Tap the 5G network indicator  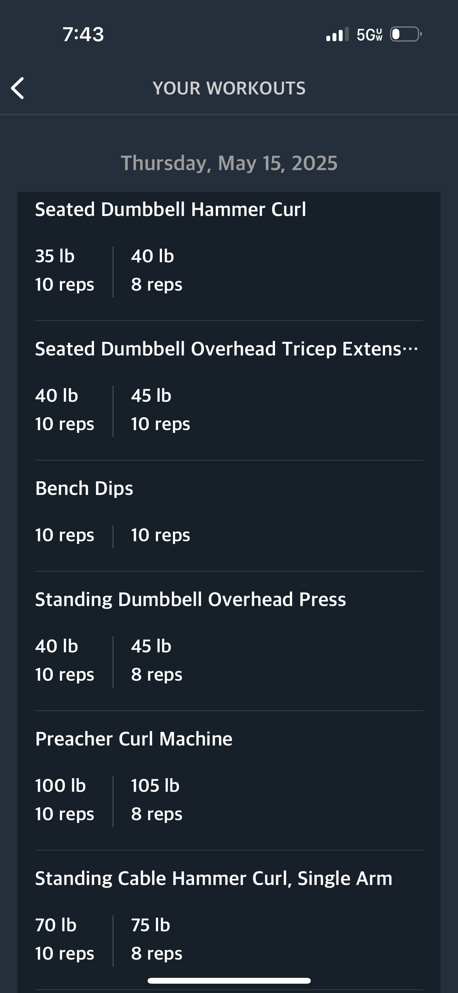369,35
